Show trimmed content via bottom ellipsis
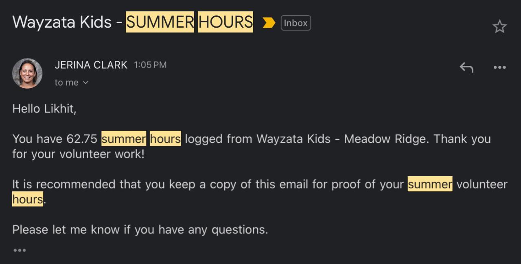521x264 pixels. coord(20,250)
